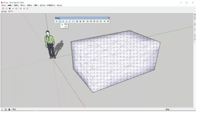Viewport: 197px width, 113px height.
Task: Open the 相机(C) menu
Action: coord(23,5)
